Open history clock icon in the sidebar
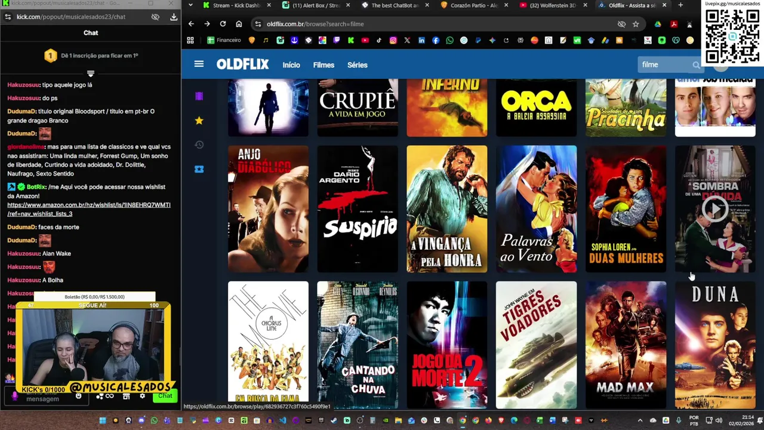This screenshot has height=430, width=764. coord(199,145)
